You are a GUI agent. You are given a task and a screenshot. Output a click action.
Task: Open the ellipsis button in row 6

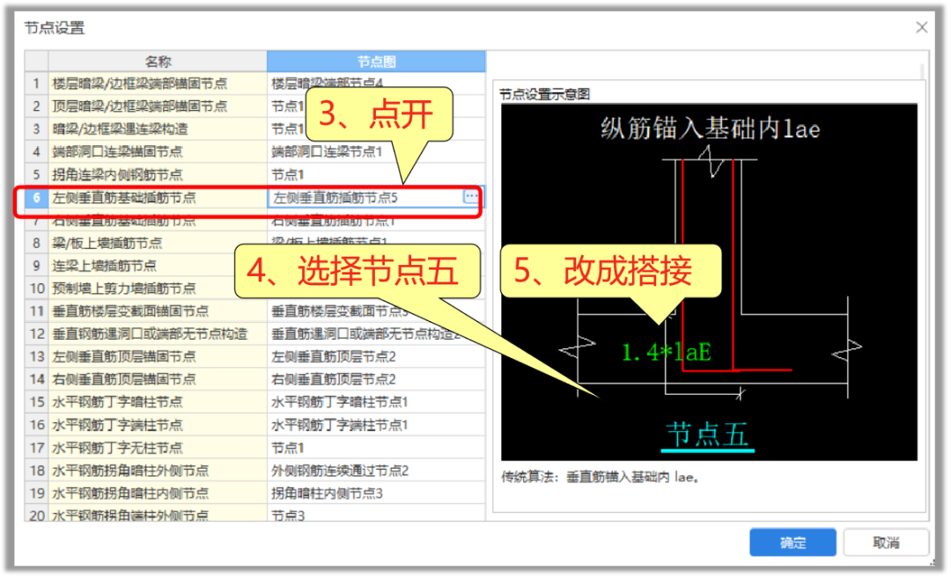[x=470, y=196]
